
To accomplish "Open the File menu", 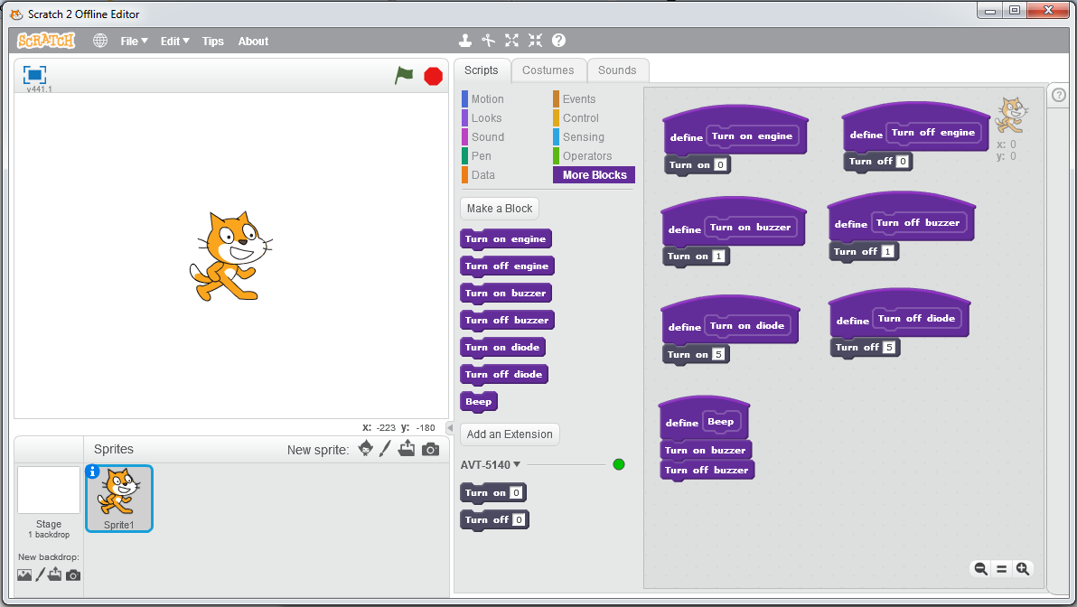I will coord(134,42).
